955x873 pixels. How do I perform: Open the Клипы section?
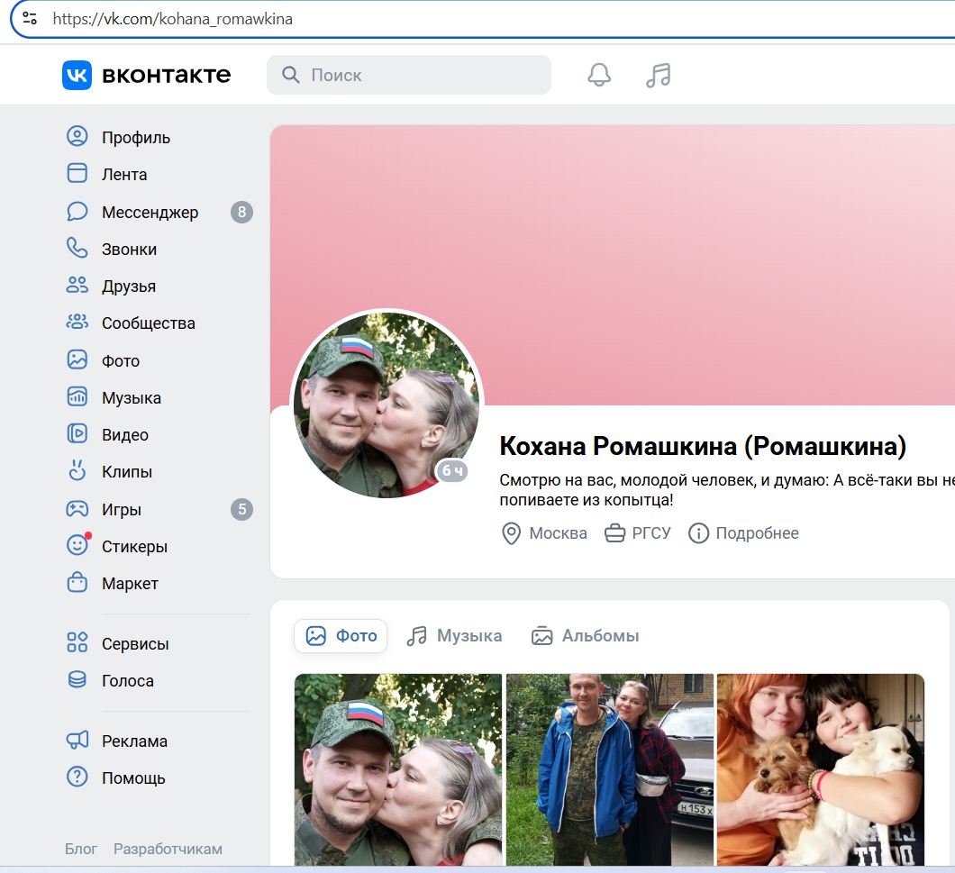126,471
